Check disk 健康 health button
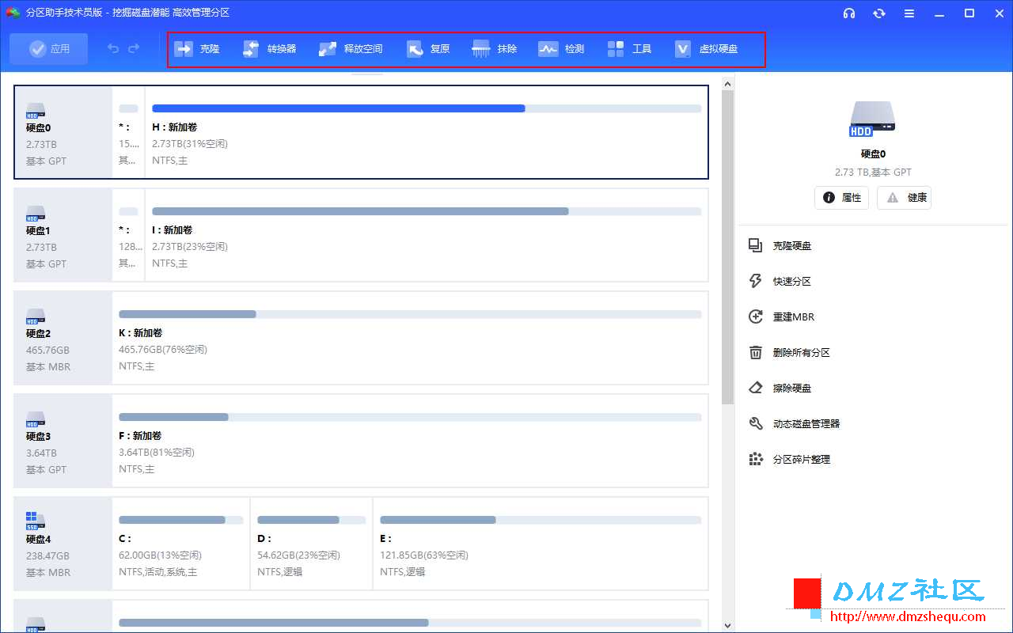This screenshot has width=1013, height=633. [x=905, y=198]
